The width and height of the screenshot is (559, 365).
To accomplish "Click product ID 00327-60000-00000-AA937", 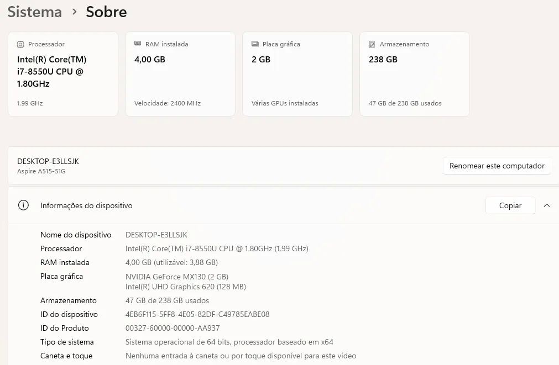I will click(173, 329).
